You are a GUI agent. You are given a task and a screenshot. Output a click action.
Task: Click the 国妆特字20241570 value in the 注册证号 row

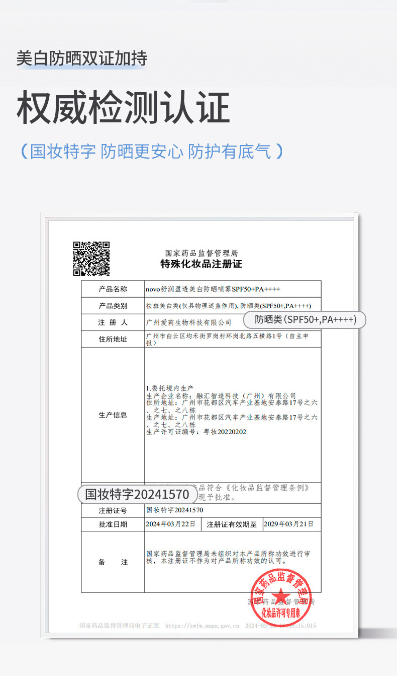coord(174,510)
